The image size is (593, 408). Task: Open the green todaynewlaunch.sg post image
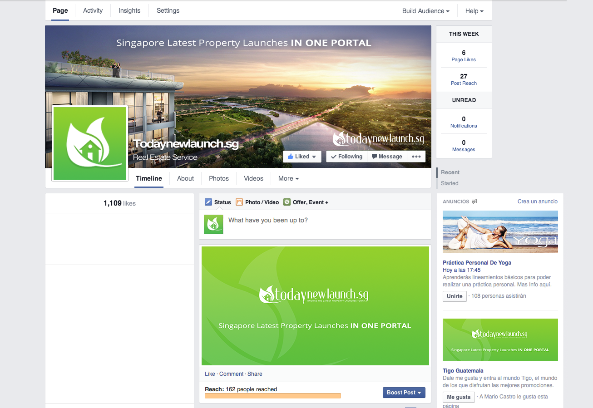click(x=315, y=306)
